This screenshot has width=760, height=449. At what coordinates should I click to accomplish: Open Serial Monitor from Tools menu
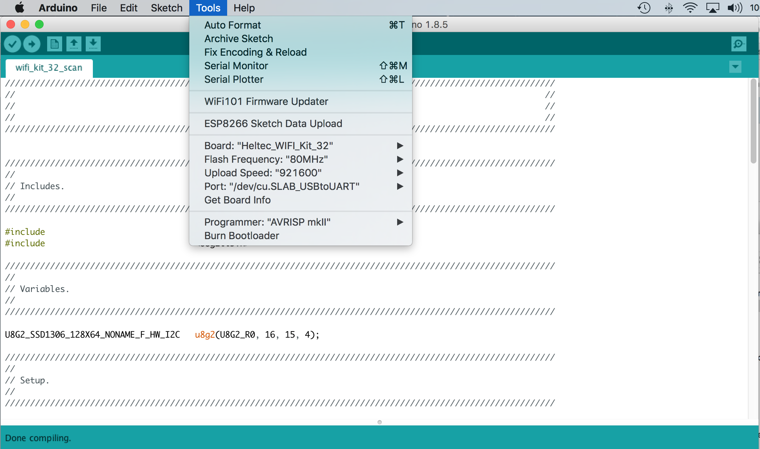[x=301, y=66]
